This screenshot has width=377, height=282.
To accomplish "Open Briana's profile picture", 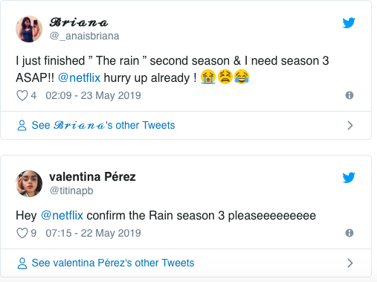I will [x=29, y=29].
